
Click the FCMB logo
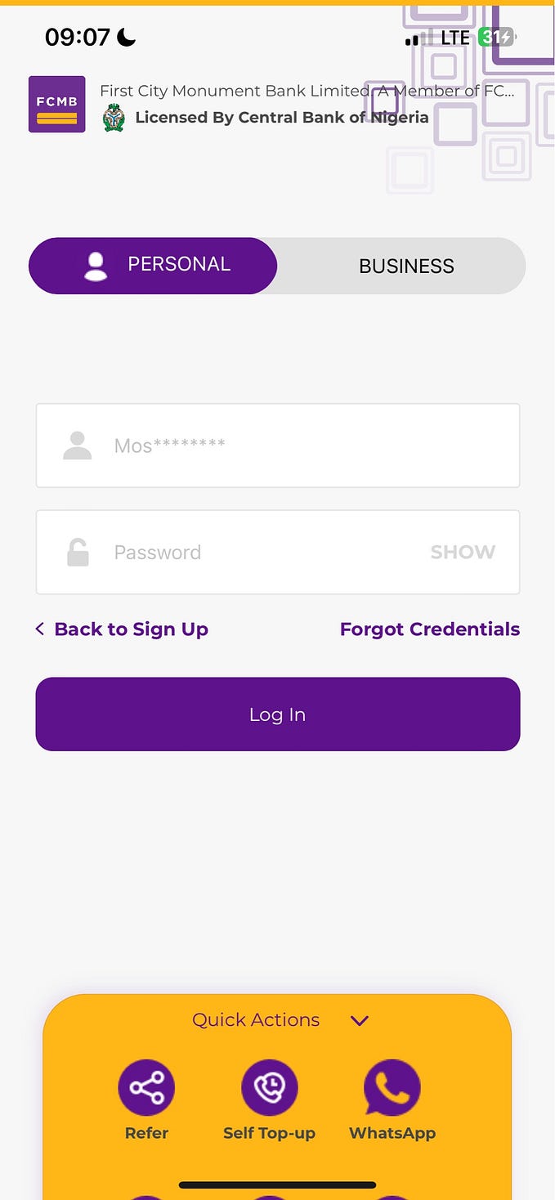(56, 104)
